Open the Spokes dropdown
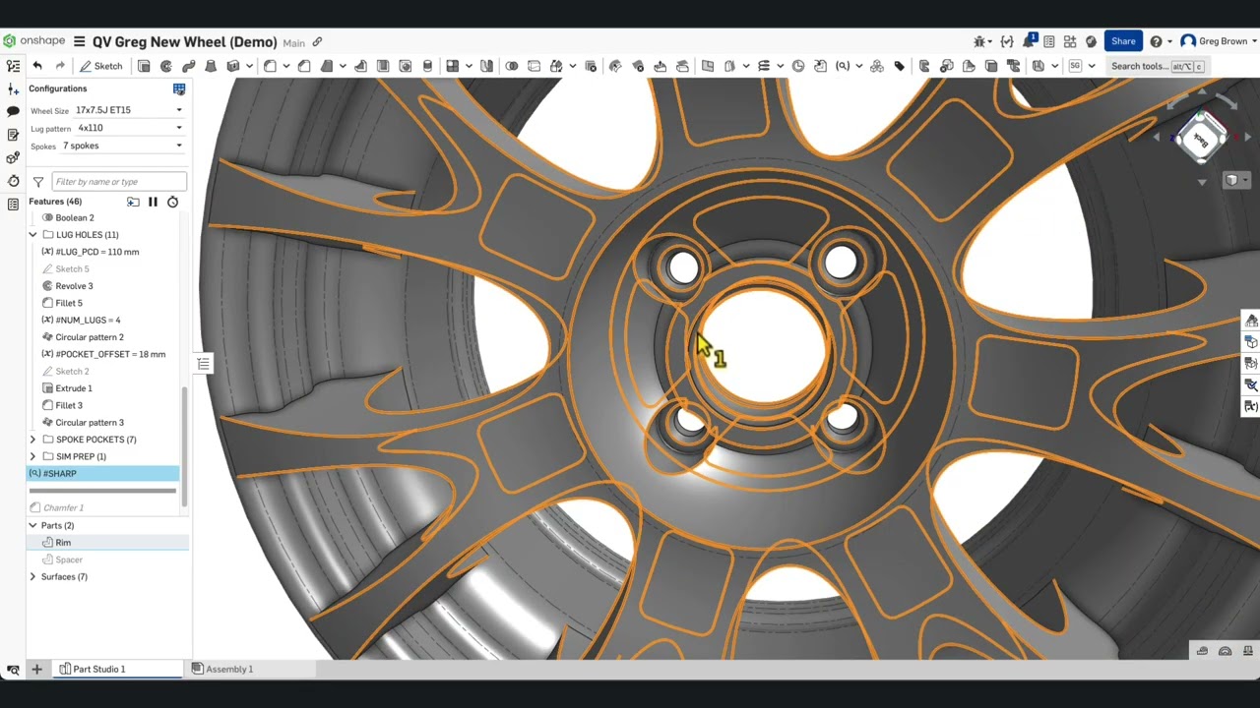1260x708 pixels. tap(122, 146)
